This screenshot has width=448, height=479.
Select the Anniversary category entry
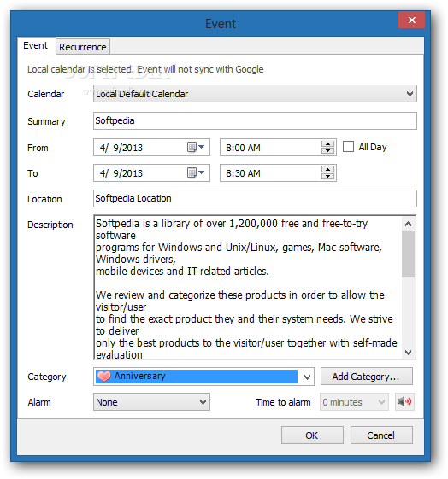[x=197, y=377]
